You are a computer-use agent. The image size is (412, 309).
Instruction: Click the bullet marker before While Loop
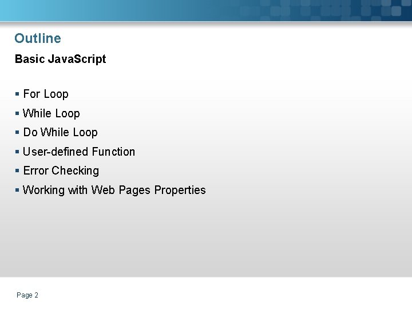18,113
